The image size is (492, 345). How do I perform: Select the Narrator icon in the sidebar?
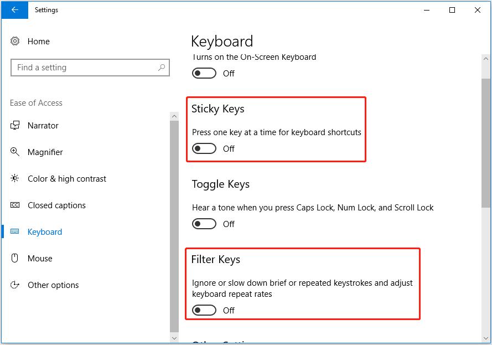(16, 126)
